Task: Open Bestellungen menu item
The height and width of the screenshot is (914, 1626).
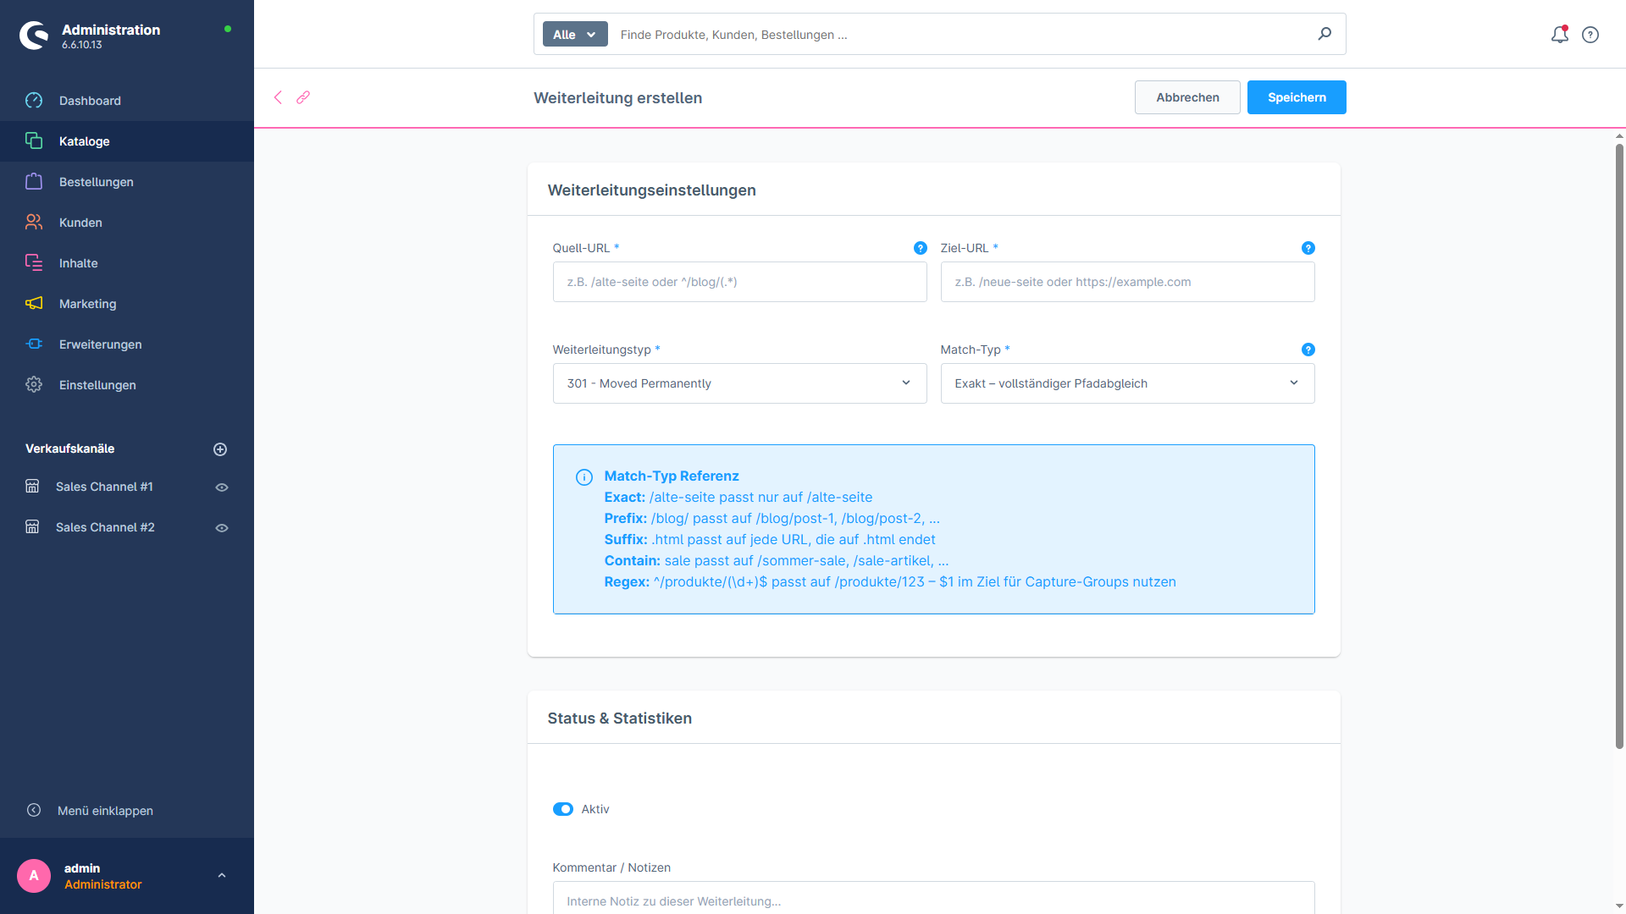Action: 127,182
